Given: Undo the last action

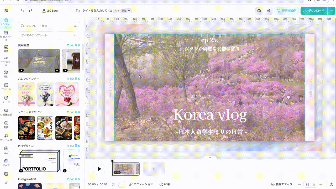Looking at the screenshot, I should (x=22, y=11).
